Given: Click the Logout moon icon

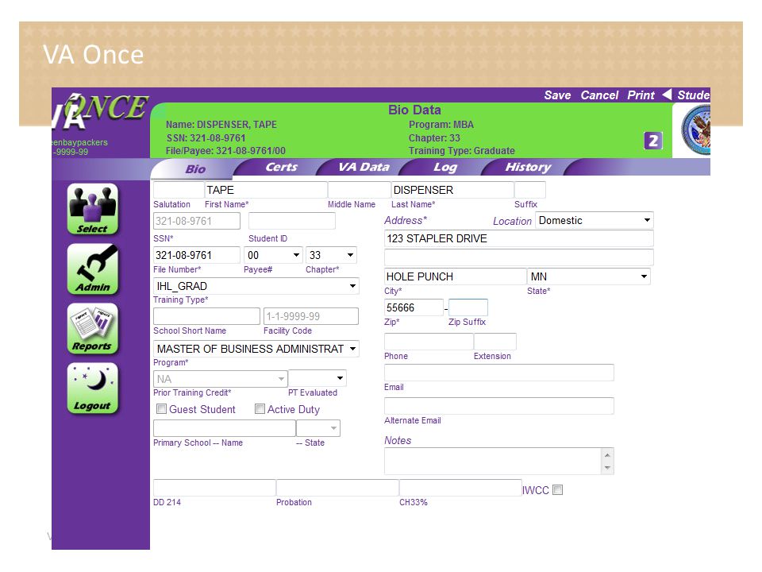Looking at the screenshot, I should [92, 388].
